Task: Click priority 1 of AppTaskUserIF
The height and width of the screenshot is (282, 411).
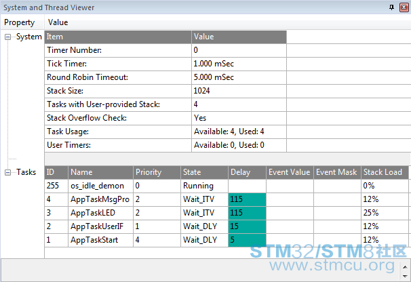Action: 157,226
